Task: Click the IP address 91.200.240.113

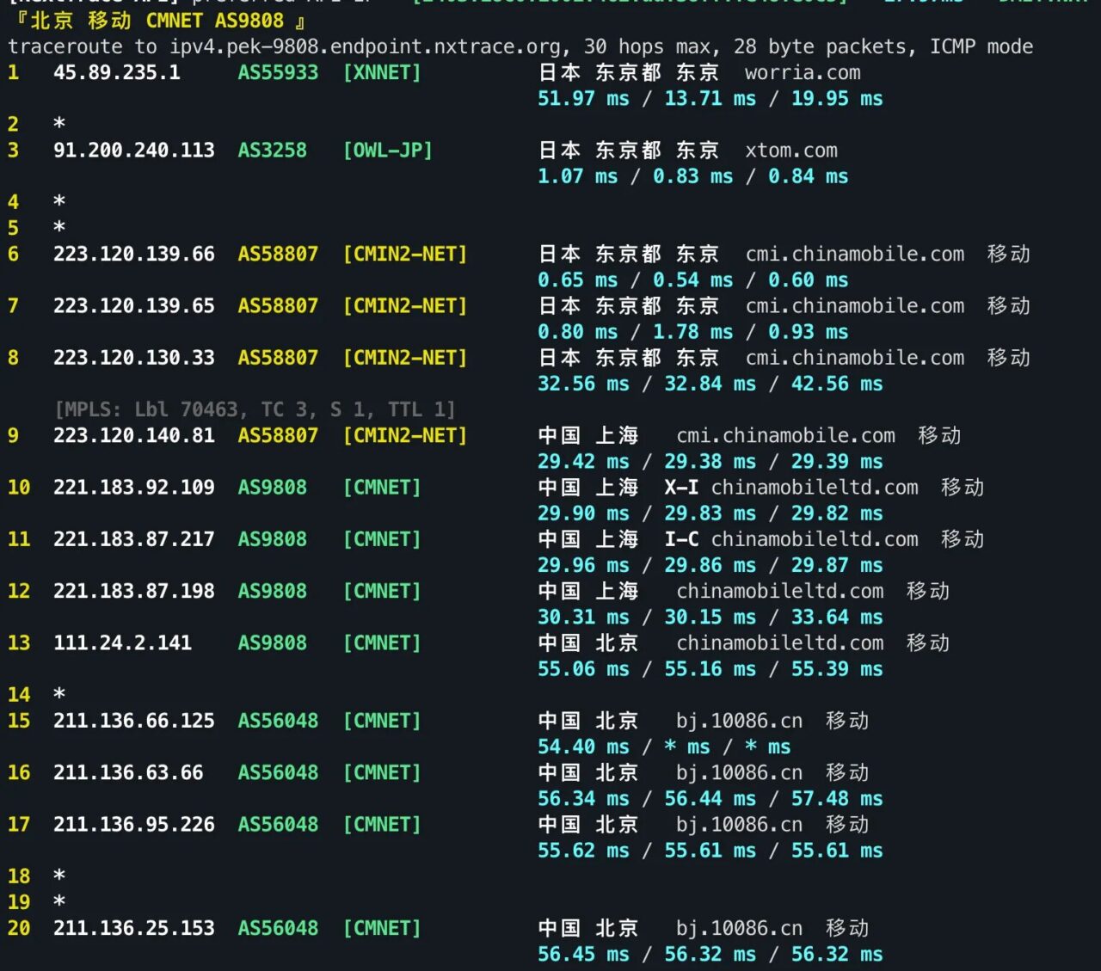Action: pos(134,151)
